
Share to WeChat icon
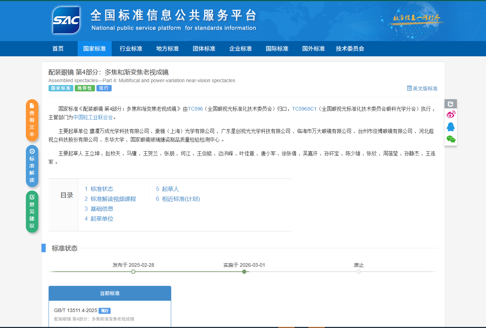[x=451, y=139]
